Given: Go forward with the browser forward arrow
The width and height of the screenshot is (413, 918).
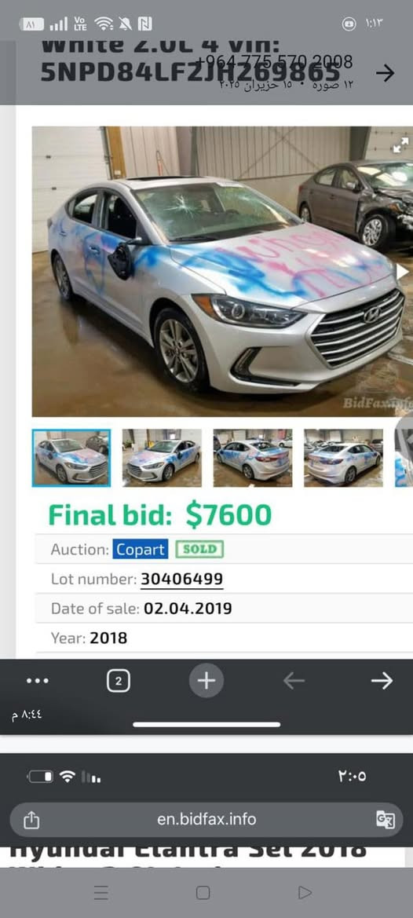Looking at the screenshot, I should (x=382, y=681).
